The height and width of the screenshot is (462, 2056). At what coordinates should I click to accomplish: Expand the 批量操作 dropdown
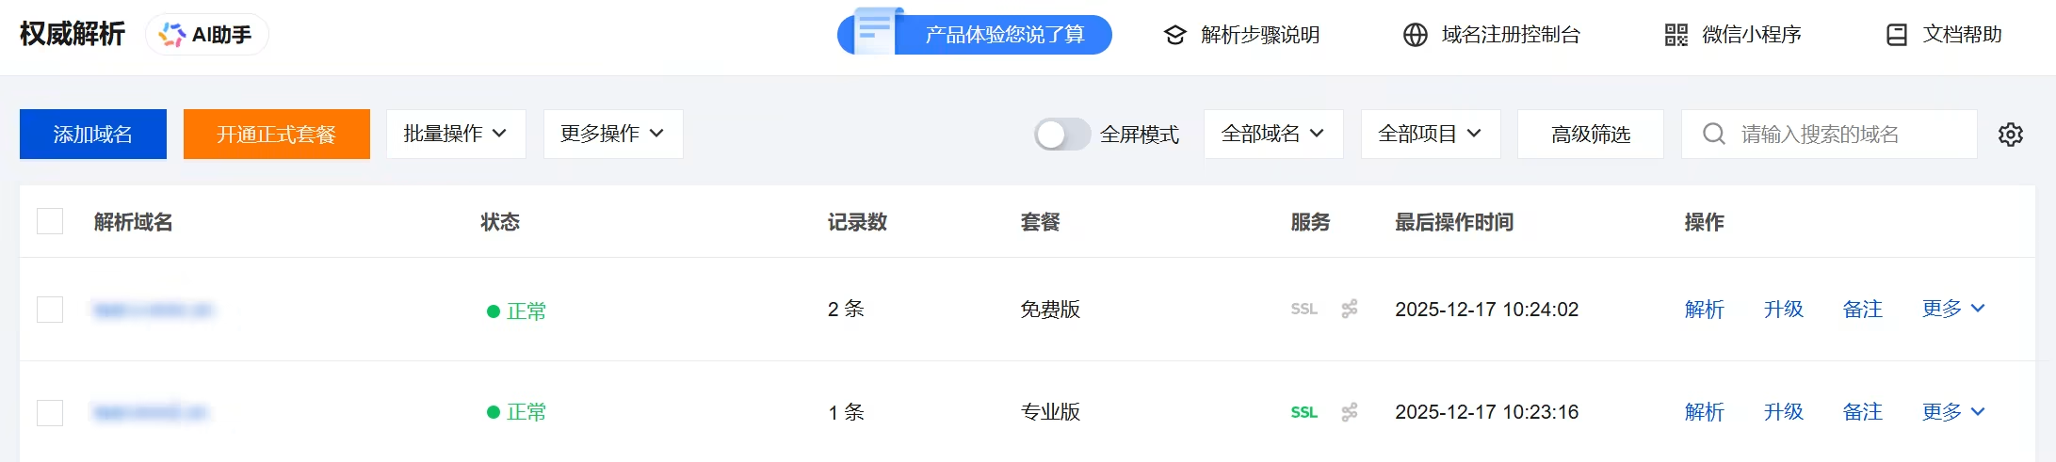[x=456, y=134]
